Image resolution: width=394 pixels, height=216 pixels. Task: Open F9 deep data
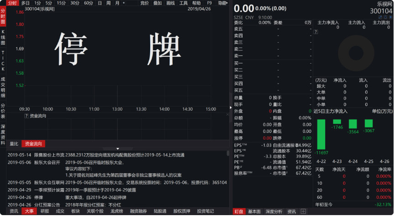pos(209,3)
